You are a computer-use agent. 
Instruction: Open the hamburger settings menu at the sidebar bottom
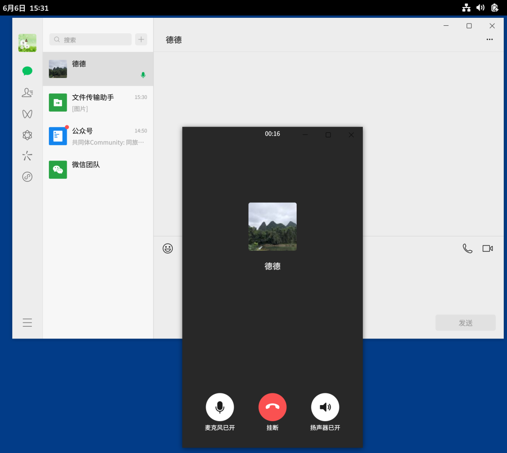click(27, 322)
